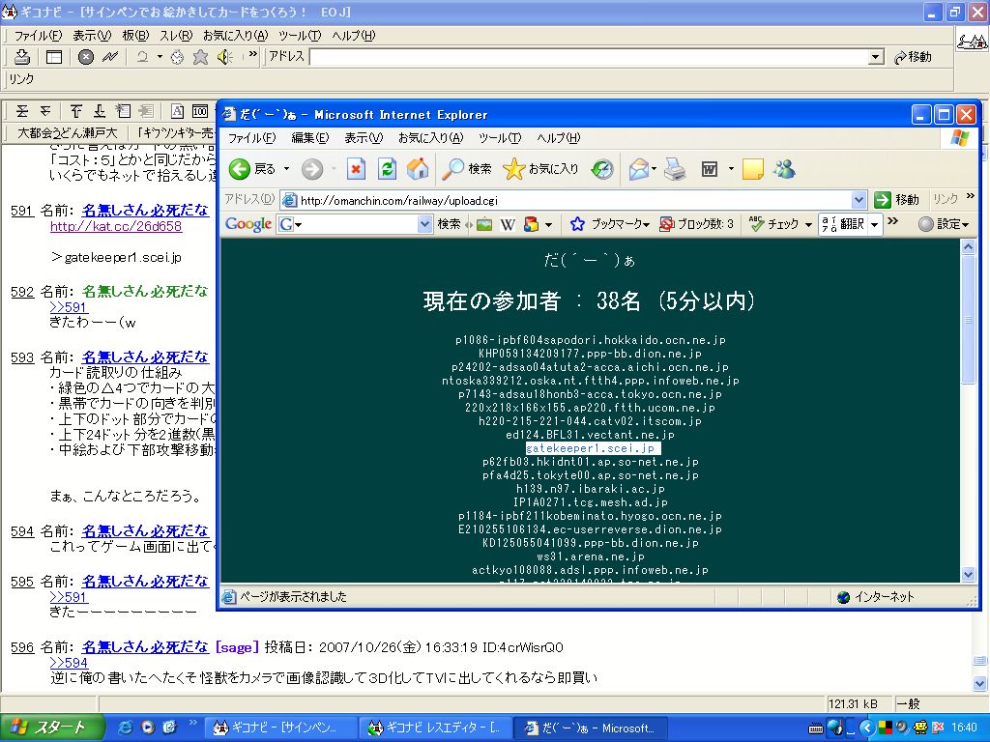Screen dimensions: 990x742
Task: Click the Home icon on the toolbar
Action: 417,168
